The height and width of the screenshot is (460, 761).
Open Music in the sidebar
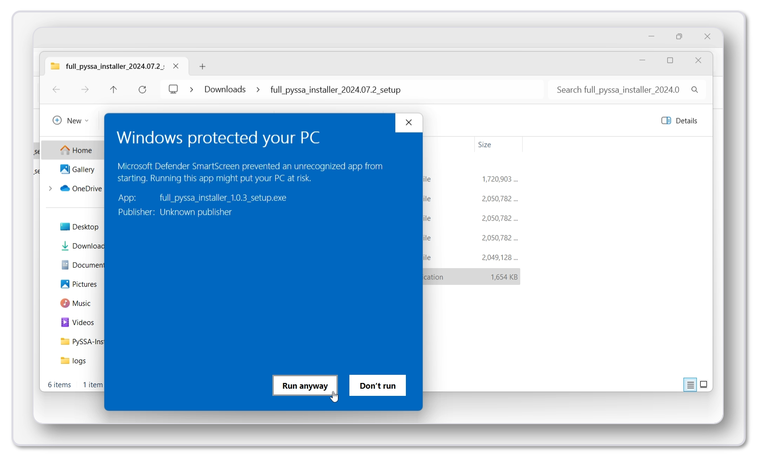pyautogui.click(x=75, y=303)
